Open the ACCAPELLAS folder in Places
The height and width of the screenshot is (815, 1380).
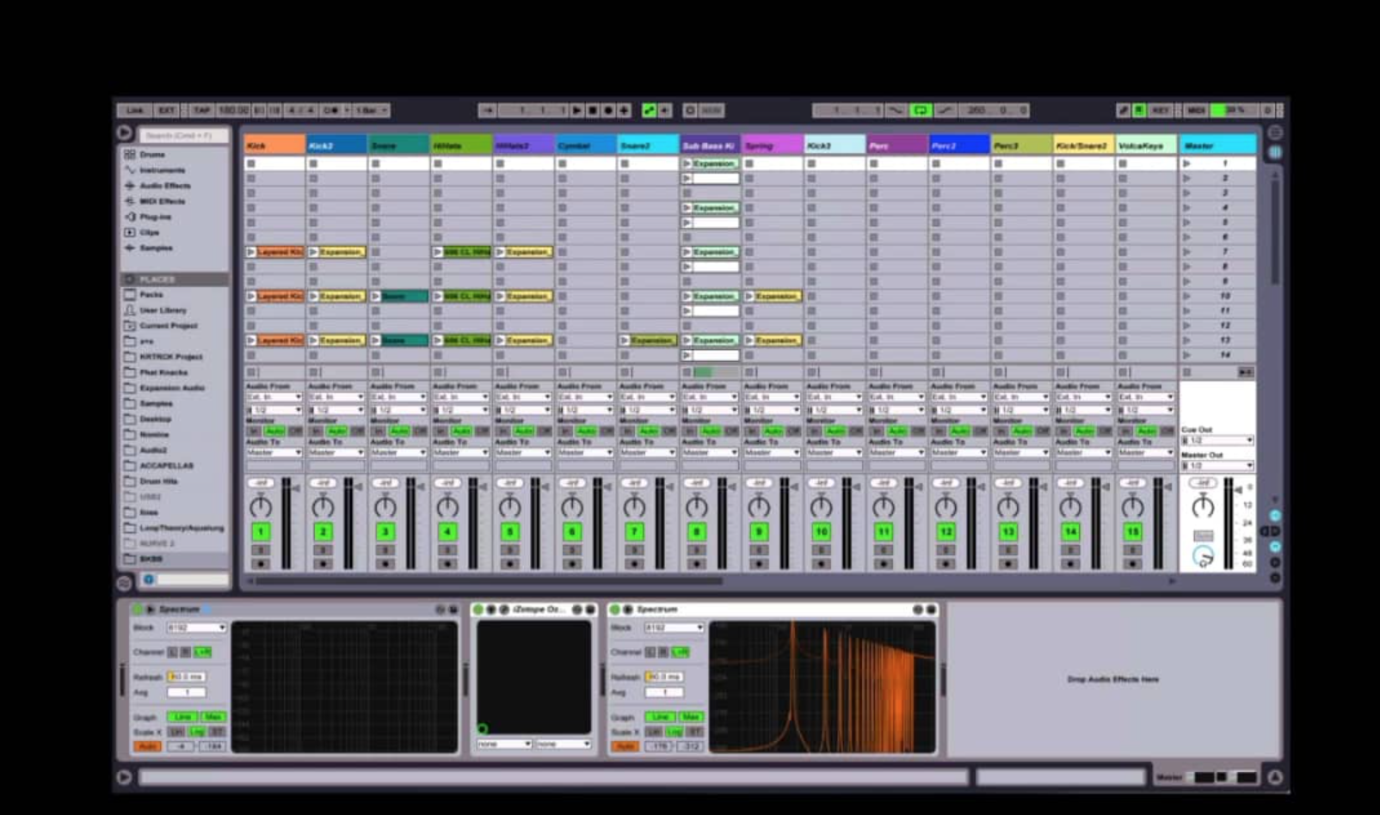click(166, 466)
